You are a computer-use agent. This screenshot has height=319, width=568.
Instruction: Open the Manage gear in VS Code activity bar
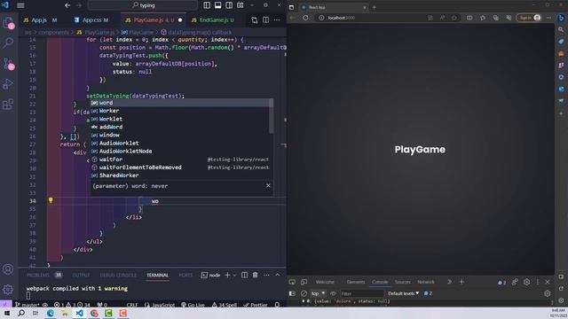(8, 290)
